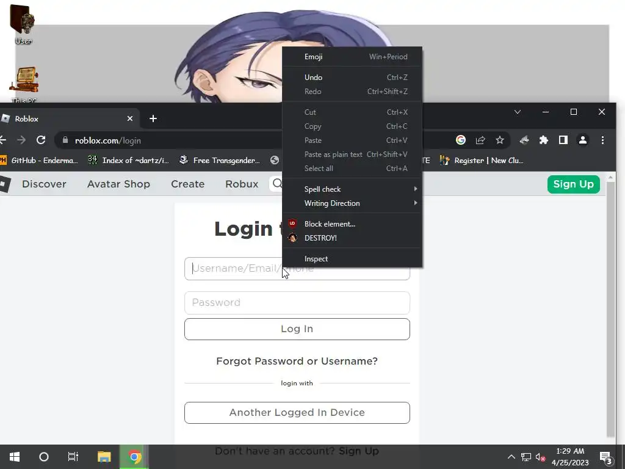Click the green Sign Up button

pos(574,184)
